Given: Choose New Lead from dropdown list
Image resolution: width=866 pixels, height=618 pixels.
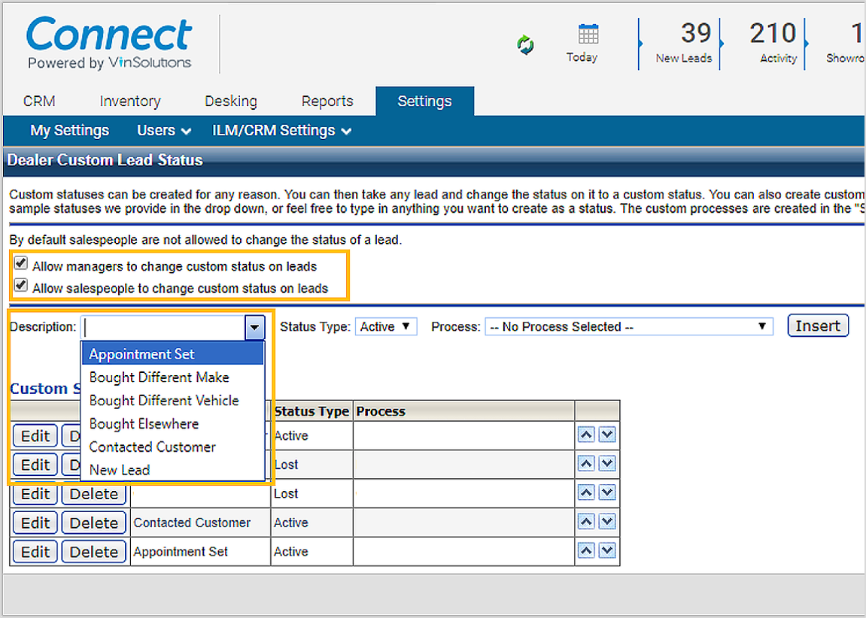Looking at the screenshot, I should (x=172, y=470).
